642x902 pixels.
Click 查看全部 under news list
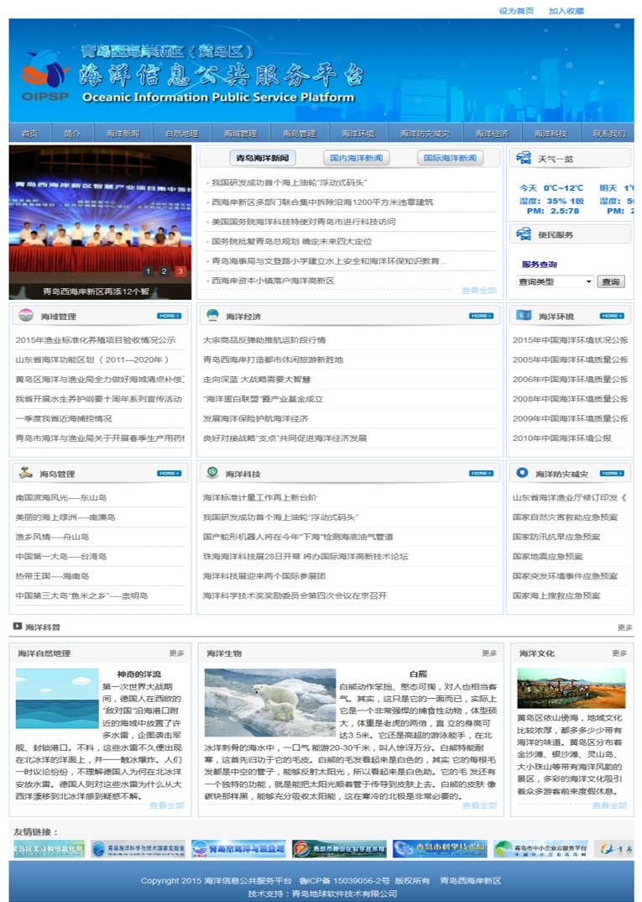pos(478,291)
